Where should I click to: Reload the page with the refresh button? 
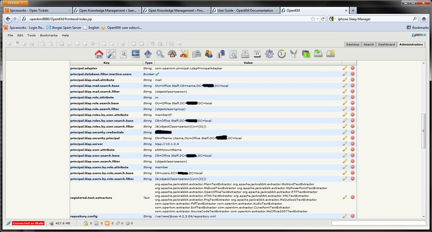tap(323, 19)
